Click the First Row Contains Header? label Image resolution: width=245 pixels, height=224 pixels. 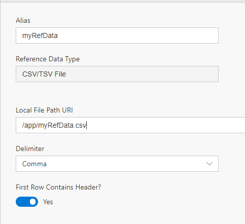[x=58, y=187]
